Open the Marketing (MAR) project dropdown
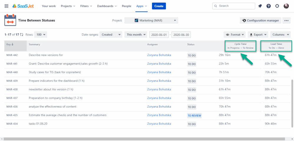 coord(151,20)
